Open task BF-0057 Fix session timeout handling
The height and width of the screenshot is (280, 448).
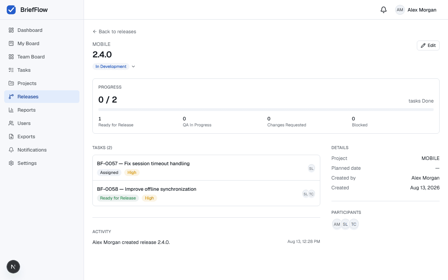tap(206, 168)
